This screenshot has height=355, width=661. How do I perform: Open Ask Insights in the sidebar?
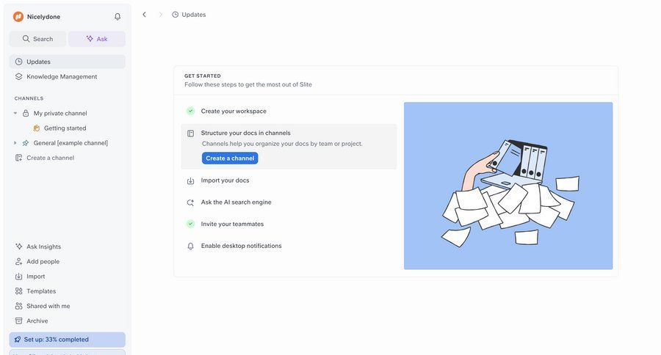click(43, 246)
